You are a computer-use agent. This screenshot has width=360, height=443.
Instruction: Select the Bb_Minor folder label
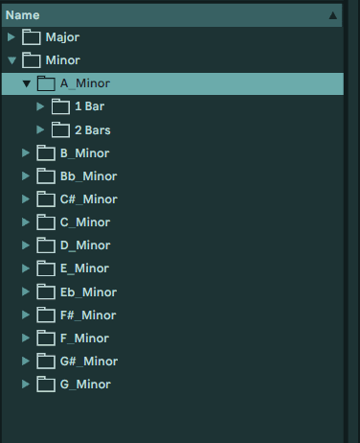click(x=89, y=176)
